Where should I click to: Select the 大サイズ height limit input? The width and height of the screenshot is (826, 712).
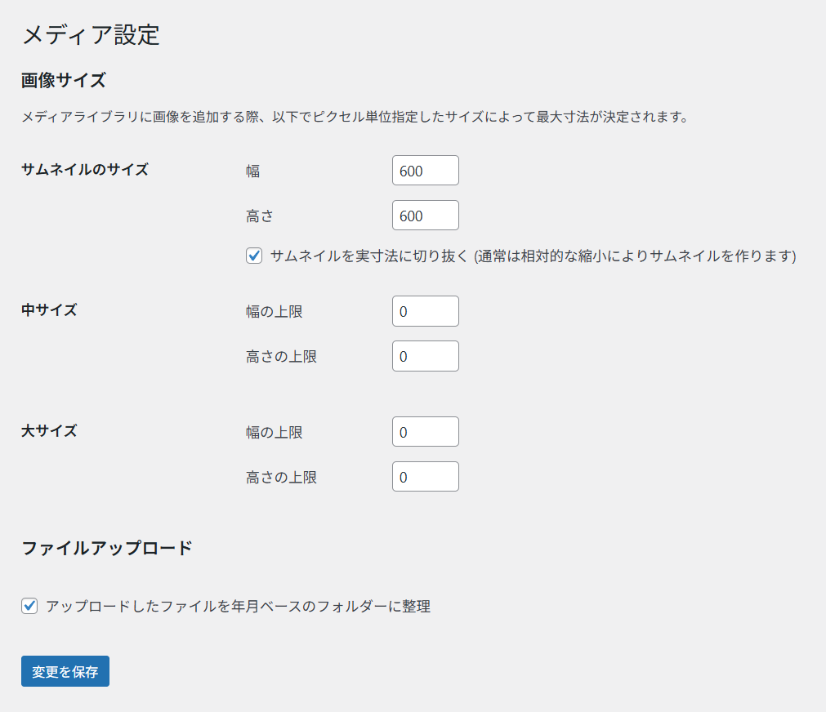(x=425, y=477)
